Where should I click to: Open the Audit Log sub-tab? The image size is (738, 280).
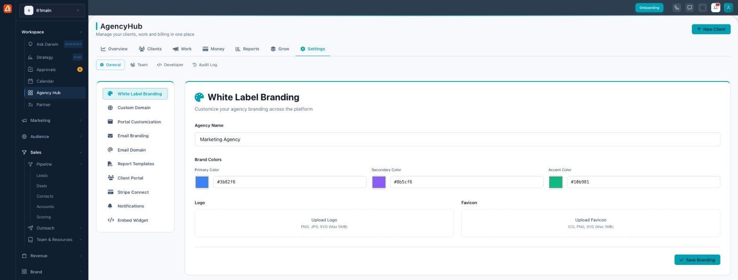205,65
